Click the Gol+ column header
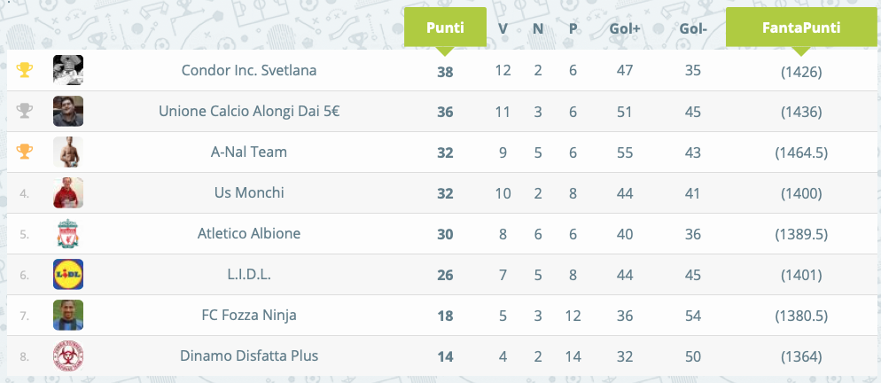The height and width of the screenshot is (383, 881). coord(625,28)
